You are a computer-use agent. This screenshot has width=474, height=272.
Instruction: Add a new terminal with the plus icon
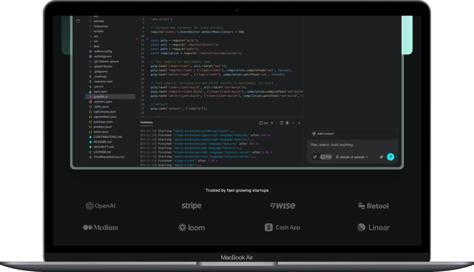272,123
